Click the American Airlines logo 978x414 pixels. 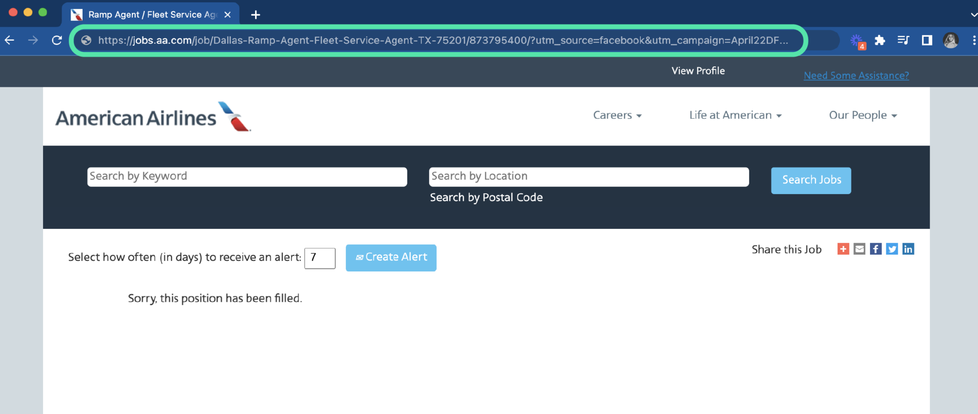tap(153, 116)
